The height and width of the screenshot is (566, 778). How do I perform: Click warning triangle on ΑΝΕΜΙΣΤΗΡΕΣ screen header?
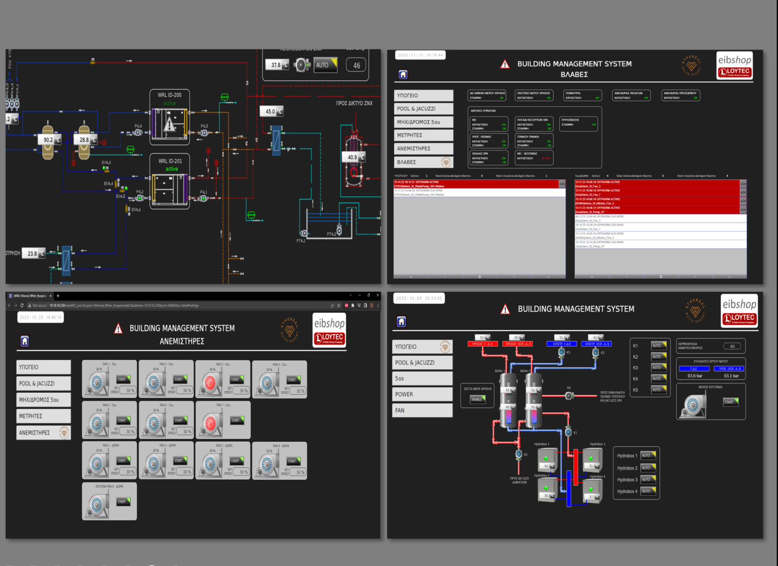pyautogui.click(x=119, y=329)
